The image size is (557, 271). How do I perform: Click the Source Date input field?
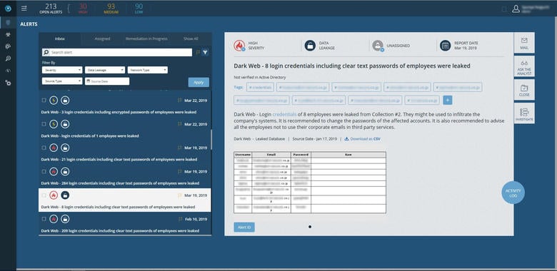pyautogui.click(x=107, y=81)
